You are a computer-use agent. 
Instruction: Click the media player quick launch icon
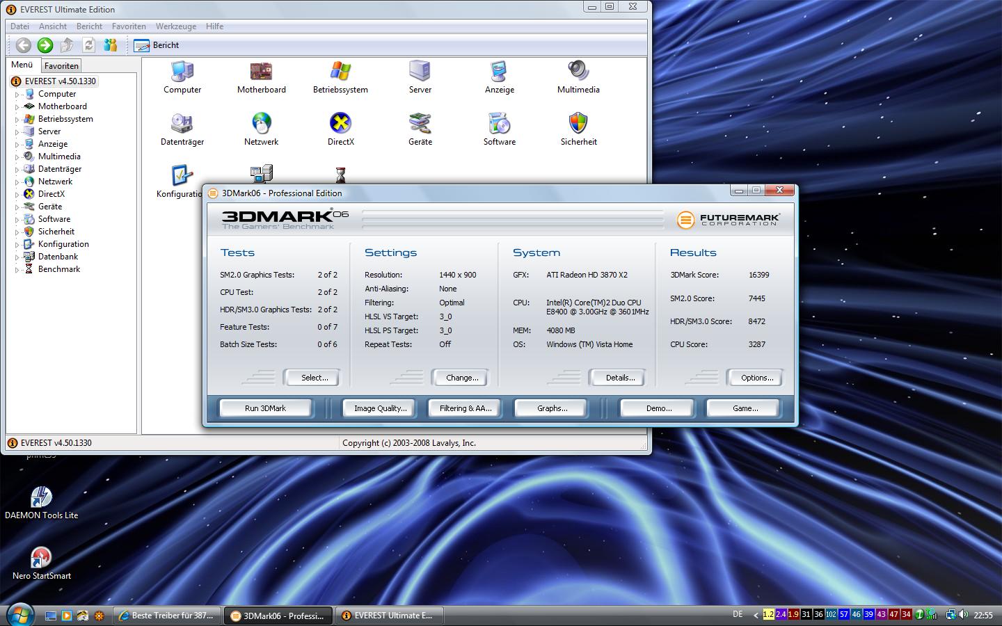click(66, 616)
